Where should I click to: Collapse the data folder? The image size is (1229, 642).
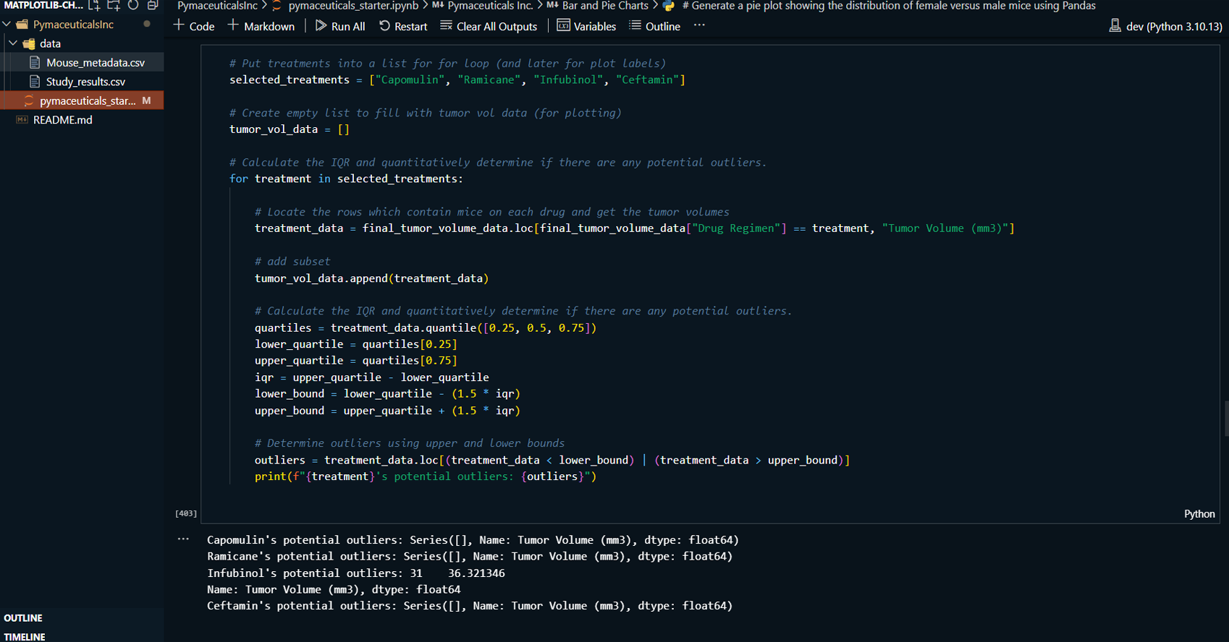[13, 43]
